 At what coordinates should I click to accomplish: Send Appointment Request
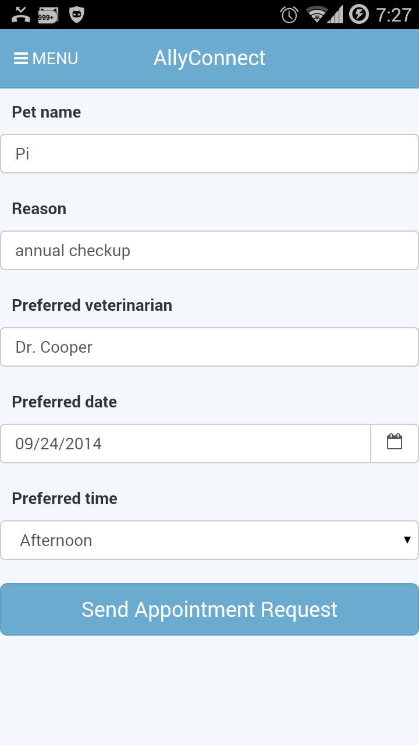click(x=210, y=609)
